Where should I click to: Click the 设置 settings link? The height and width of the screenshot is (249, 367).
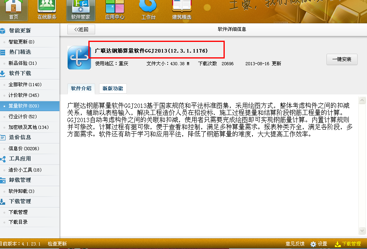322,244
